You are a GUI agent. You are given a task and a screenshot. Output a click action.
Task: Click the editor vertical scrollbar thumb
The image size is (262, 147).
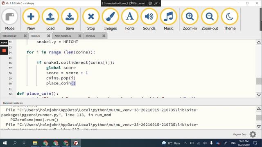tap(259, 81)
